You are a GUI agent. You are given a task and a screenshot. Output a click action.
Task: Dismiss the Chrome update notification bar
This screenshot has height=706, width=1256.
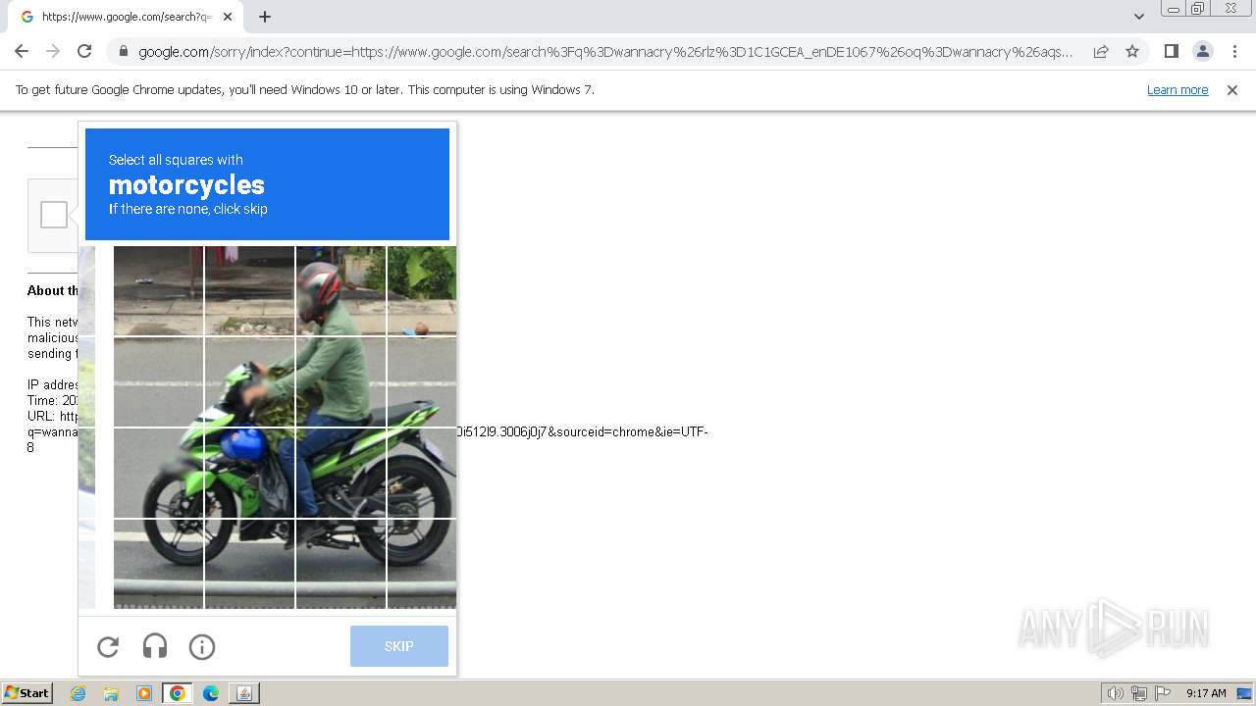(1232, 90)
